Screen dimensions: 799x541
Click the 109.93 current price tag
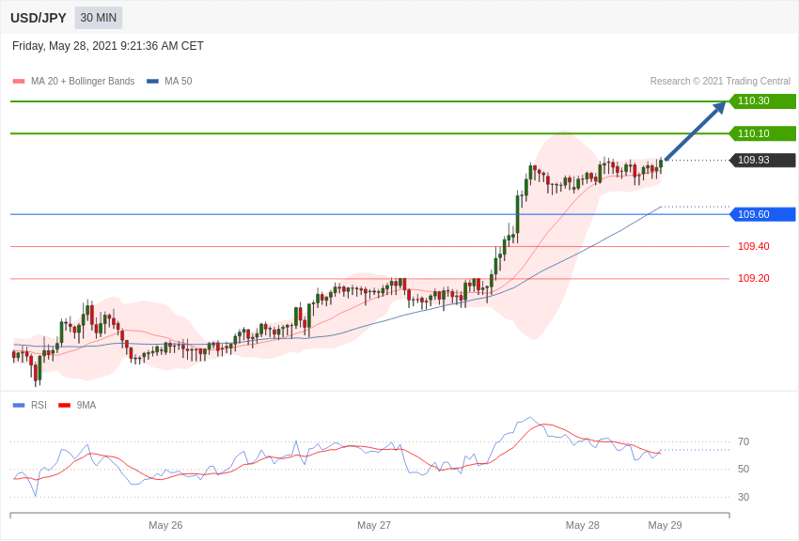pyautogui.click(x=762, y=160)
